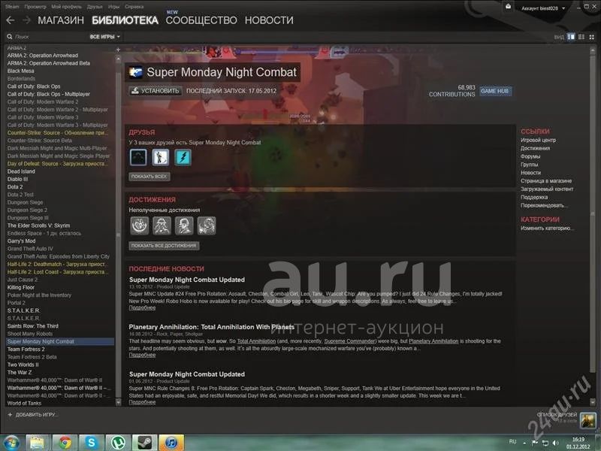The image size is (601, 451).
Task: Open the Просмотр menu
Action: coord(35,7)
